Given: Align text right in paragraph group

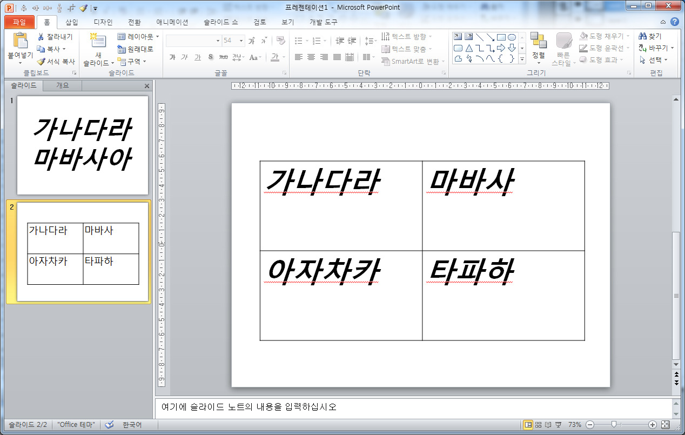Looking at the screenshot, I should point(324,57).
